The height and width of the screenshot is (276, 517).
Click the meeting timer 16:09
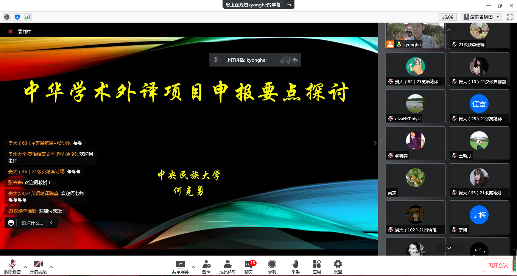click(x=448, y=17)
